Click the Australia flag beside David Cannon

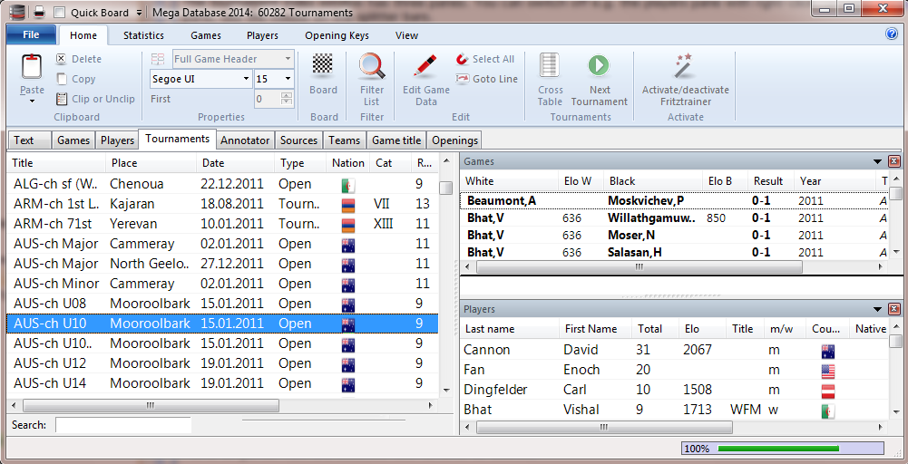click(828, 351)
